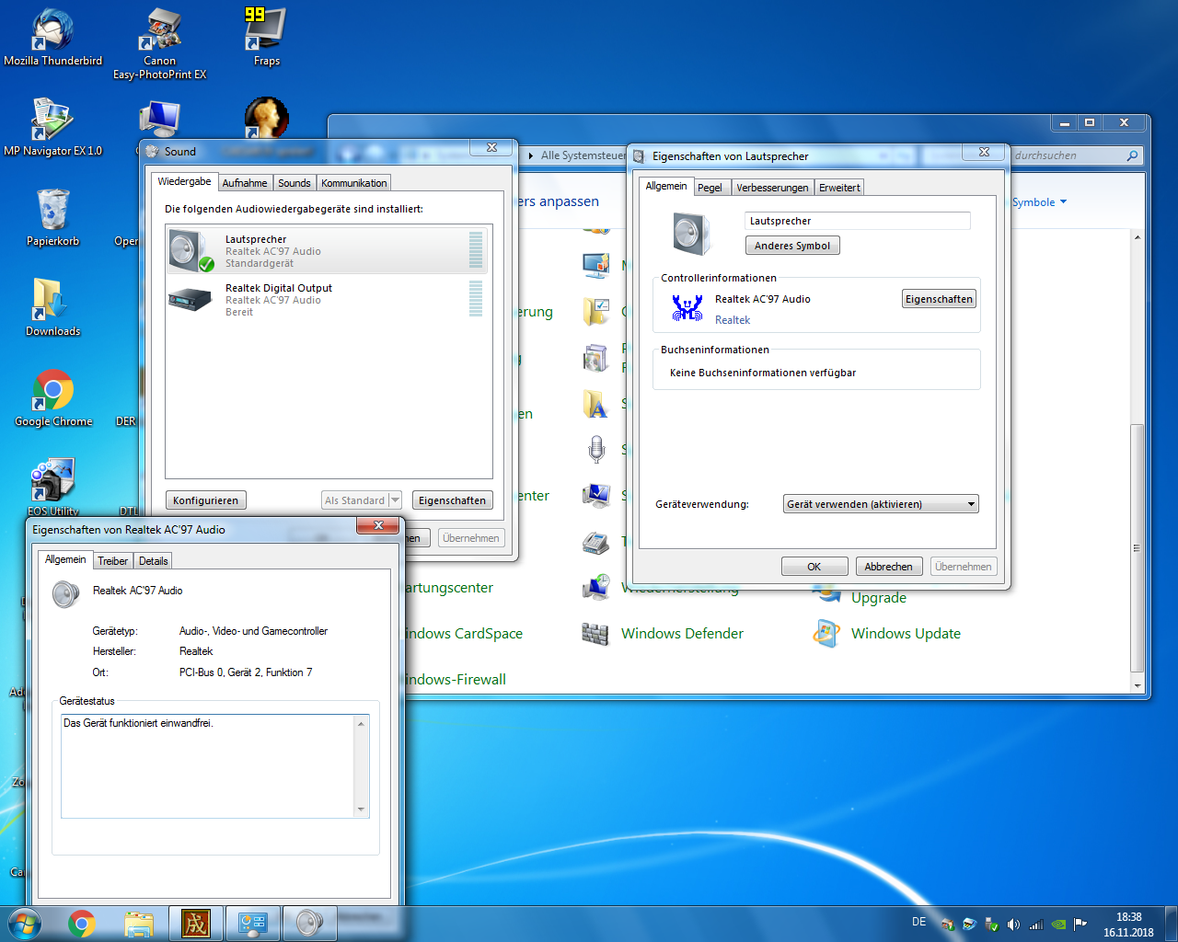
Task: Switch to the Treiber tab
Action: tap(113, 561)
